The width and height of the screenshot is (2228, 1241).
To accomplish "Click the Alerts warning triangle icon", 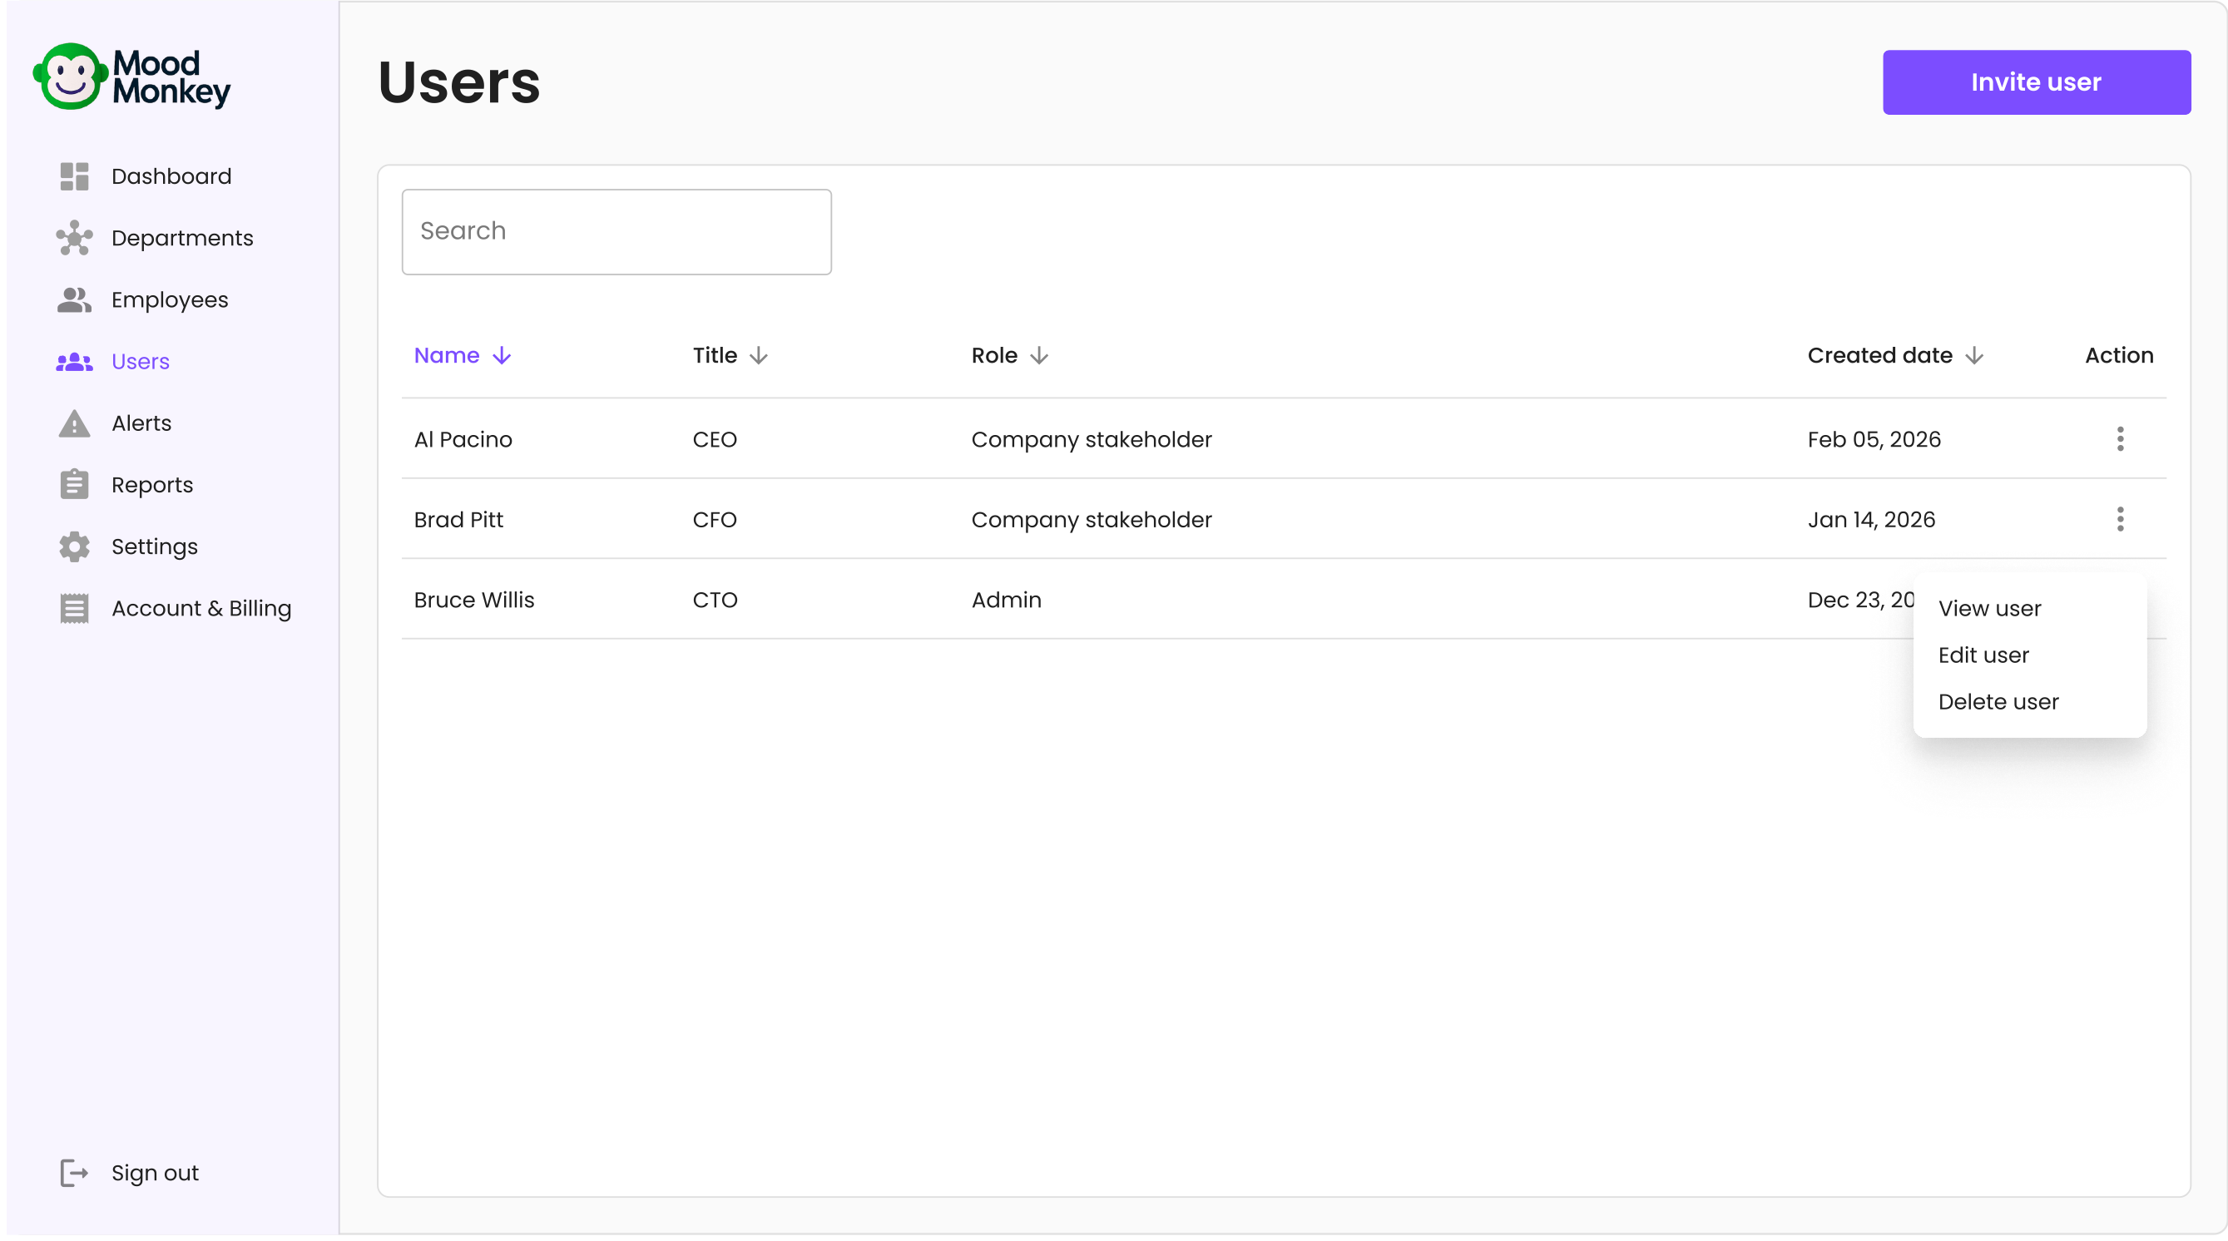I will pos(74,423).
